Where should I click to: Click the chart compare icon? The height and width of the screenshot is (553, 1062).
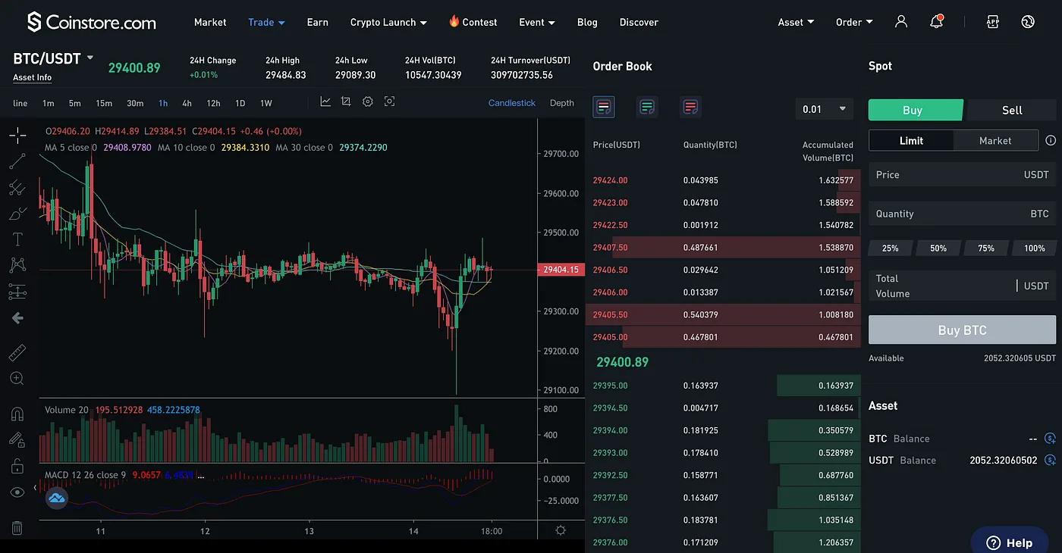(346, 102)
